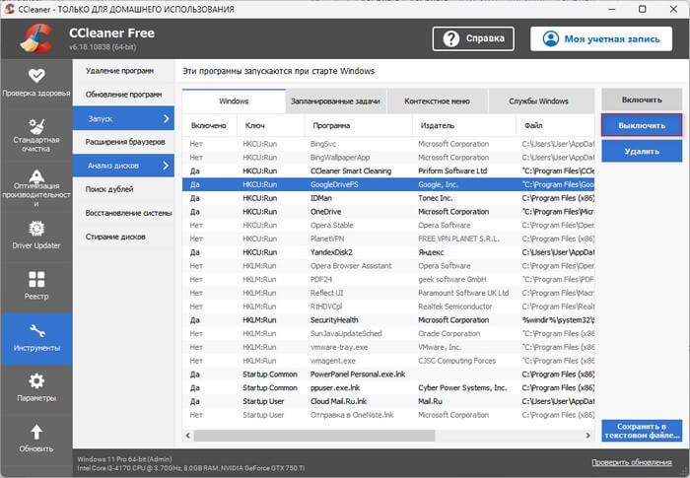Open Driver Updater gear icon
The width and height of the screenshot is (690, 478).
[35, 229]
